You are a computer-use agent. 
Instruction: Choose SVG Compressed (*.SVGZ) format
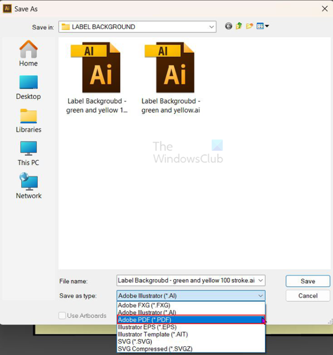[x=191, y=349]
